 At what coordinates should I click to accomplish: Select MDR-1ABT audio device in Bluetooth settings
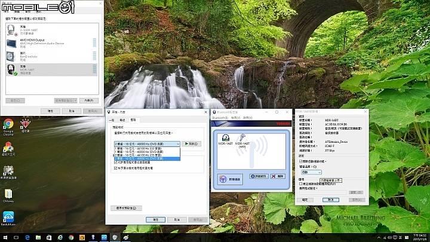click(225, 139)
